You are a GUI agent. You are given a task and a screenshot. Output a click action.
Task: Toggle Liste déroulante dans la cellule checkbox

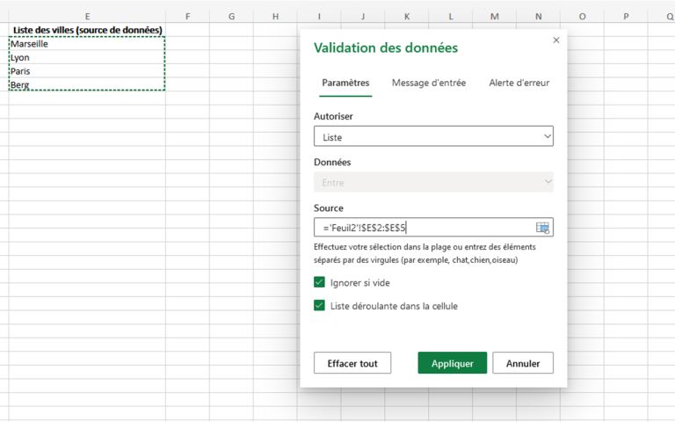tap(319, 305)
